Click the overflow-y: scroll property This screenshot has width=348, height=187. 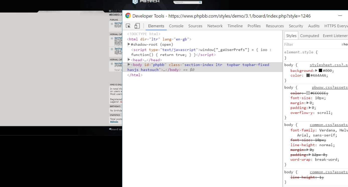click(x=311, y=113)
